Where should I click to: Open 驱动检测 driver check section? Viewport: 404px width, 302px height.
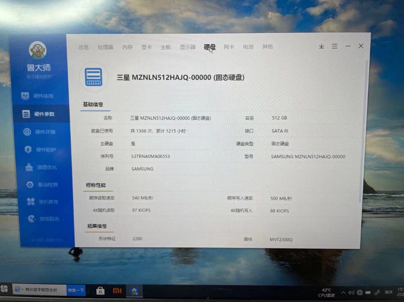pyautogui.click(x=42, y=185)
